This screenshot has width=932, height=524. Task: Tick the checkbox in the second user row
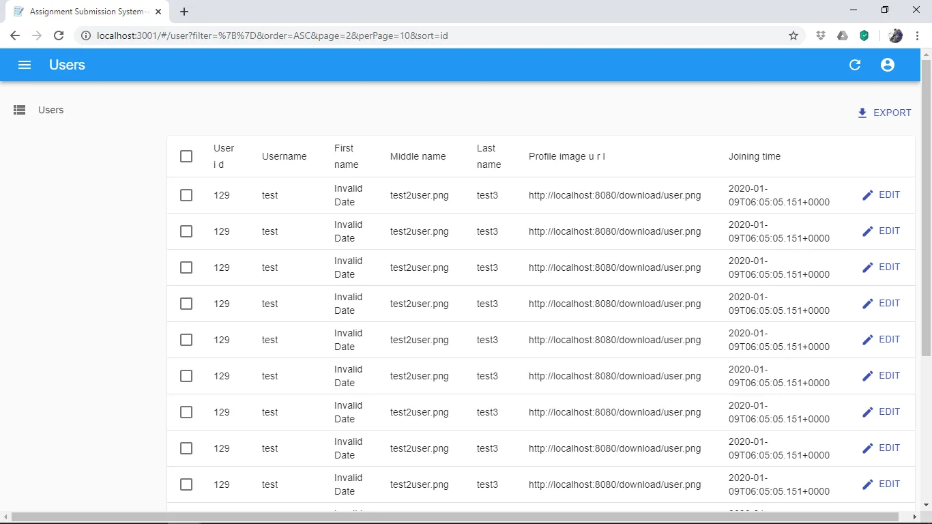(x=186, y=231)
